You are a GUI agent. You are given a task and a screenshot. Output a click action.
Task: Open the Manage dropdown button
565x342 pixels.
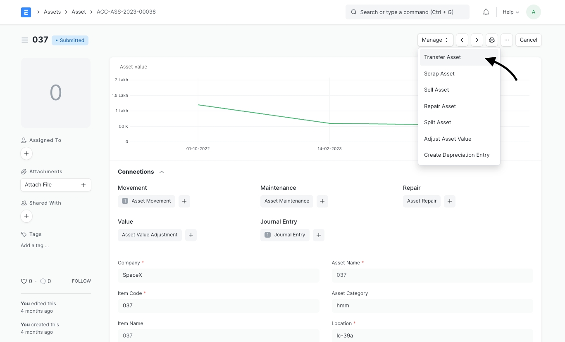point(435,40)
